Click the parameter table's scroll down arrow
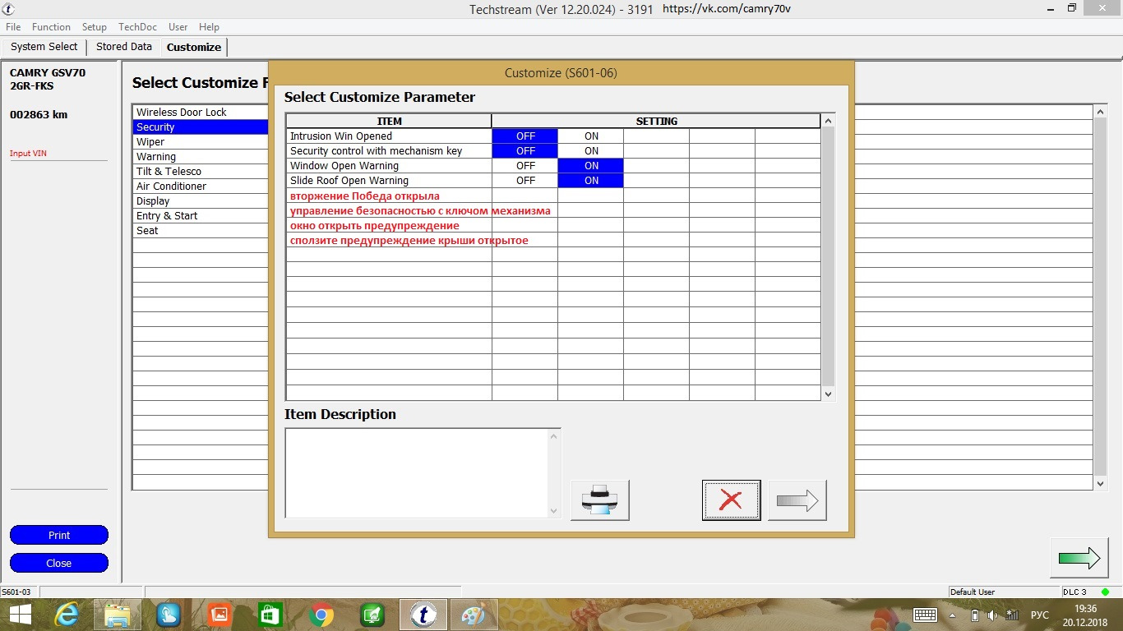The height and width of the screenshot is (631, 1123). (x=828, y=394)
